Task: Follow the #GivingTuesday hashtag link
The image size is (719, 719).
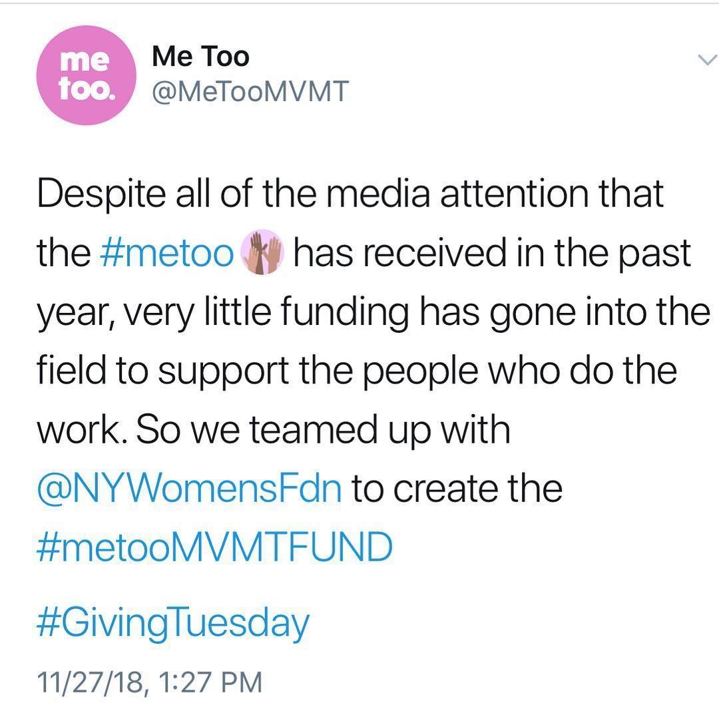Action: tap(173, 624)
